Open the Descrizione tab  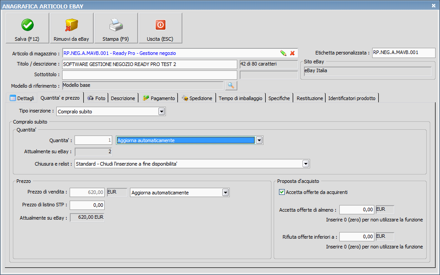123,98
